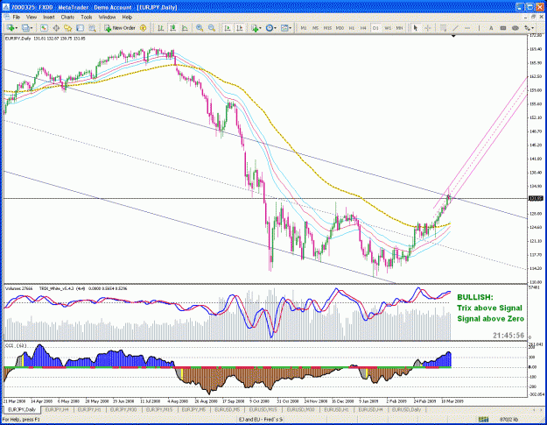This screenshot has width=547, height=425.
Task: Switch to the EURJPY,M5 chart tab
Action: click(194, 409)
